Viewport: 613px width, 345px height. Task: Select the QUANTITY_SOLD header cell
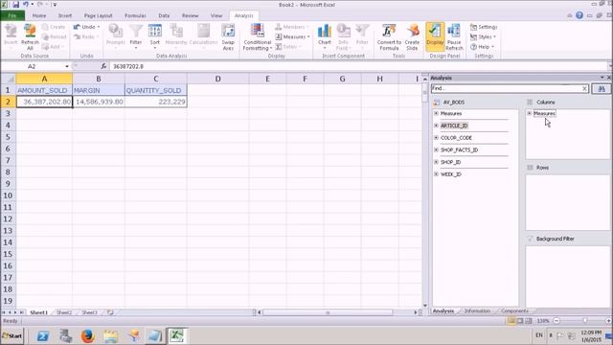[155, 90]
